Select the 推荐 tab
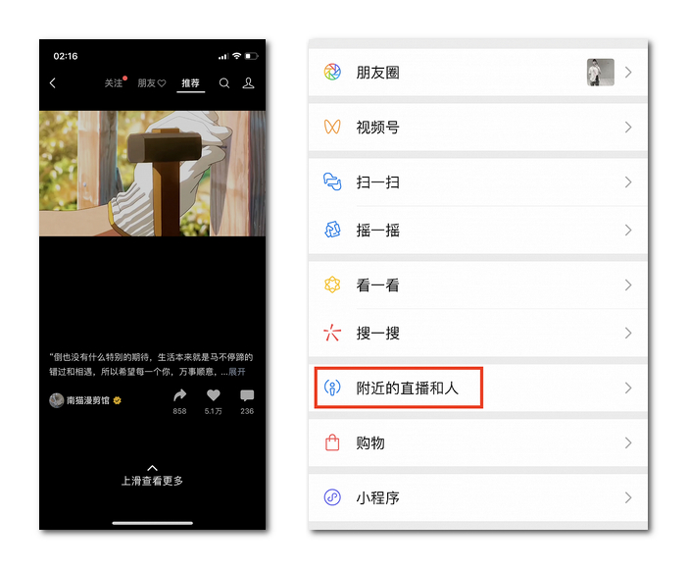The width and height of the screenshot is (688, 570). tap(190, 83)
